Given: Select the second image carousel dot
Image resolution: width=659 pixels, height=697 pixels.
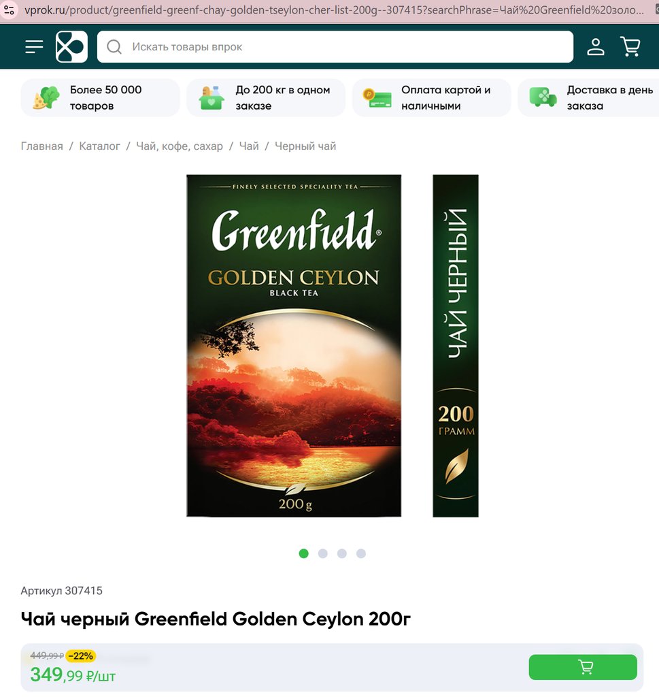Looking at the screenshot, I should coord(323,553).
